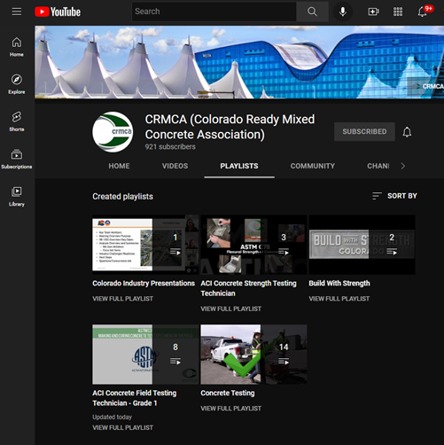Go to Home in sidebar
This screenshot has height=445, width=444.
[17, 47]
